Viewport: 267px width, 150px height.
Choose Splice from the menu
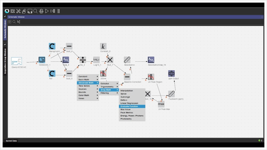pos(132,94)
